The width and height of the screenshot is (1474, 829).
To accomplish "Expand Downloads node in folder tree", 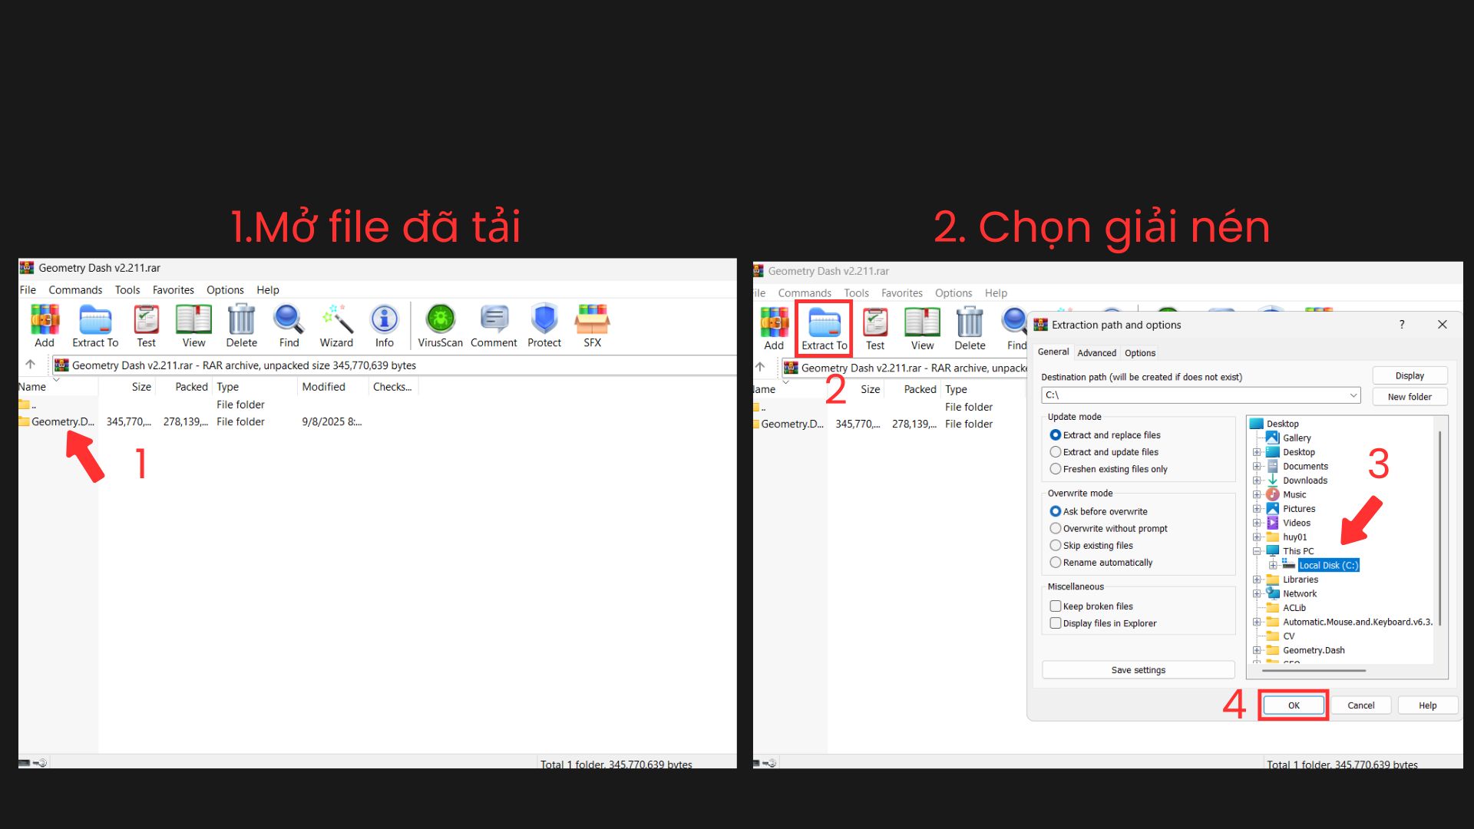I will [x=1257, y=481].
